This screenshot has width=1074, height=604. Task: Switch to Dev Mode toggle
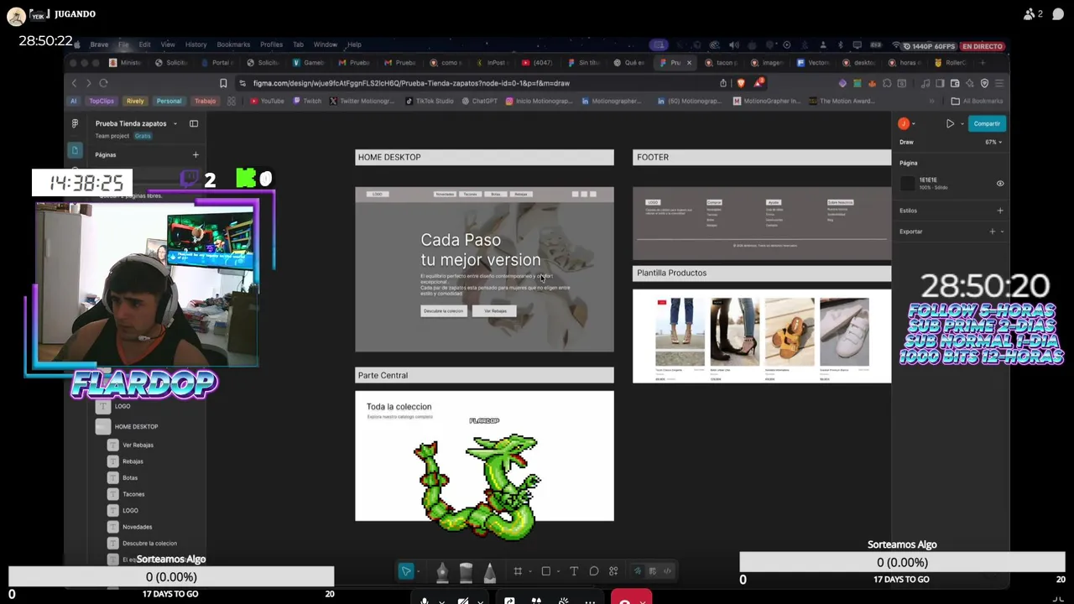[x=668, y=571]
